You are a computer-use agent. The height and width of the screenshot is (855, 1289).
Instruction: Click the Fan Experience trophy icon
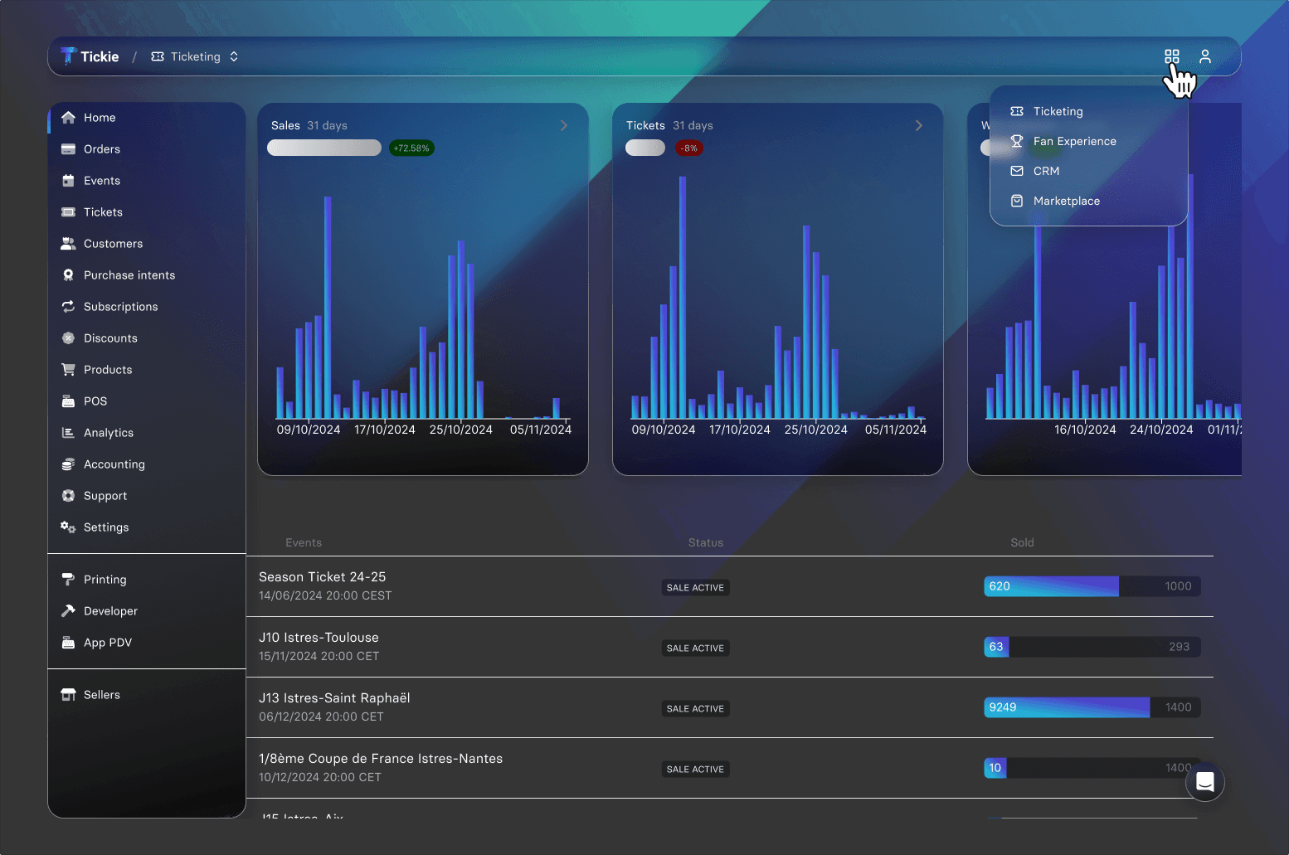pos(1017,141)
